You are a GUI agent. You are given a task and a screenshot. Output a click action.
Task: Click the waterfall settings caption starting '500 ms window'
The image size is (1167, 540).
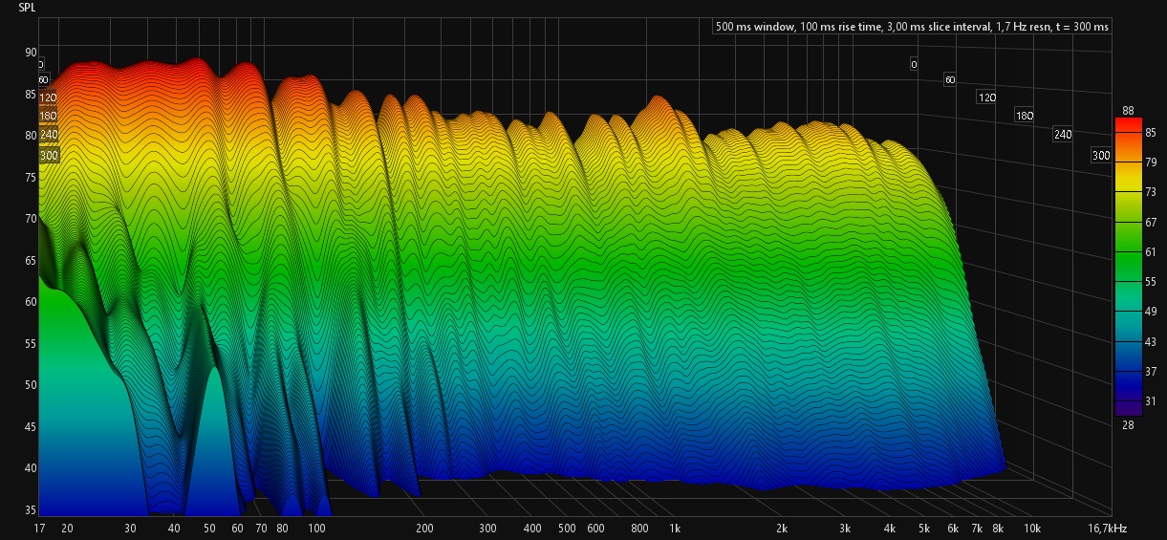pos(912,27)
